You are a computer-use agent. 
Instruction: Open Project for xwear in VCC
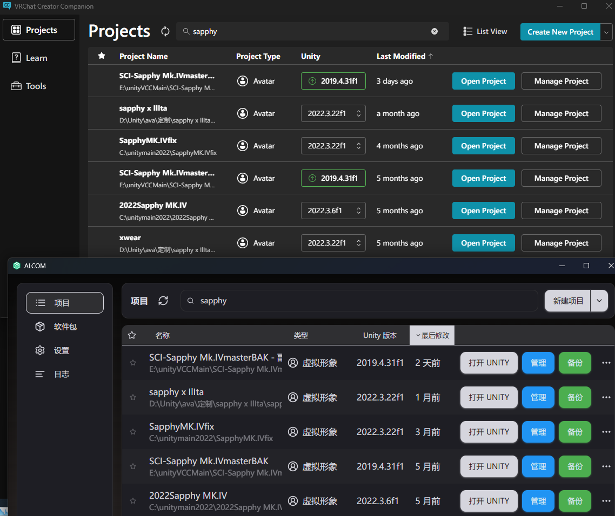pos(483,243)
